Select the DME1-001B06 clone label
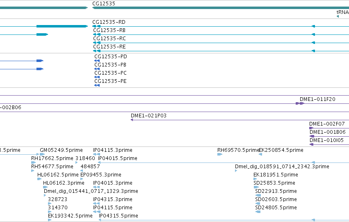Screen dimensions: 349x222 pos(327,132)
